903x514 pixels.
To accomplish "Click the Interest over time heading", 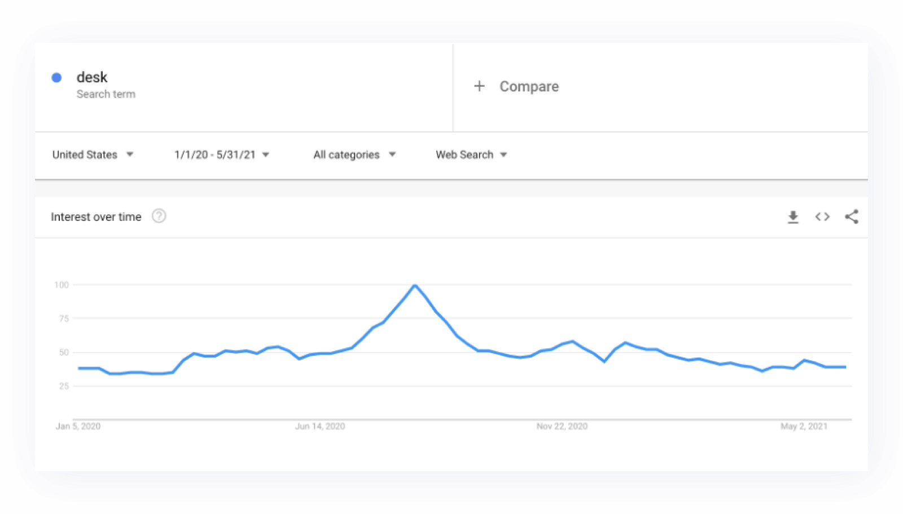I will pos(96,217).
